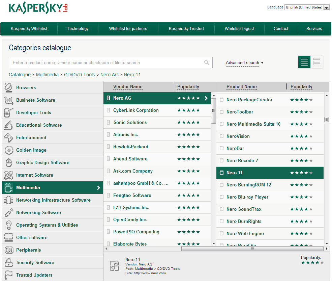The width and height of the screenshot is (332, 283).
Task: Click the Nero 11 product details icon
Action: tap(115, 266)
